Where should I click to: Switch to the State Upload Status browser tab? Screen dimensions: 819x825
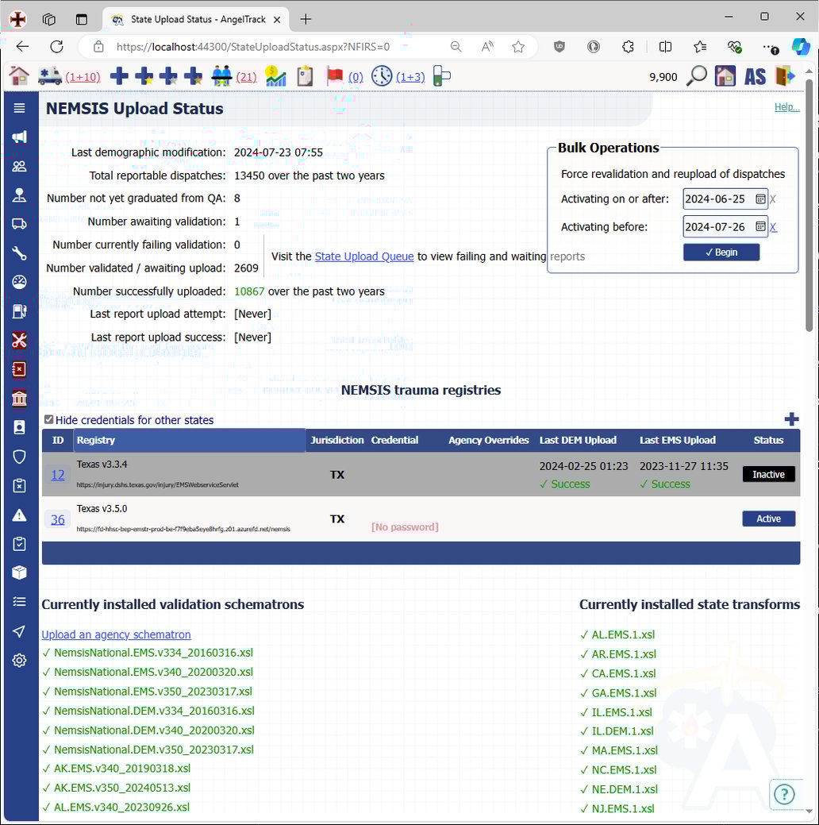point(190,17)
